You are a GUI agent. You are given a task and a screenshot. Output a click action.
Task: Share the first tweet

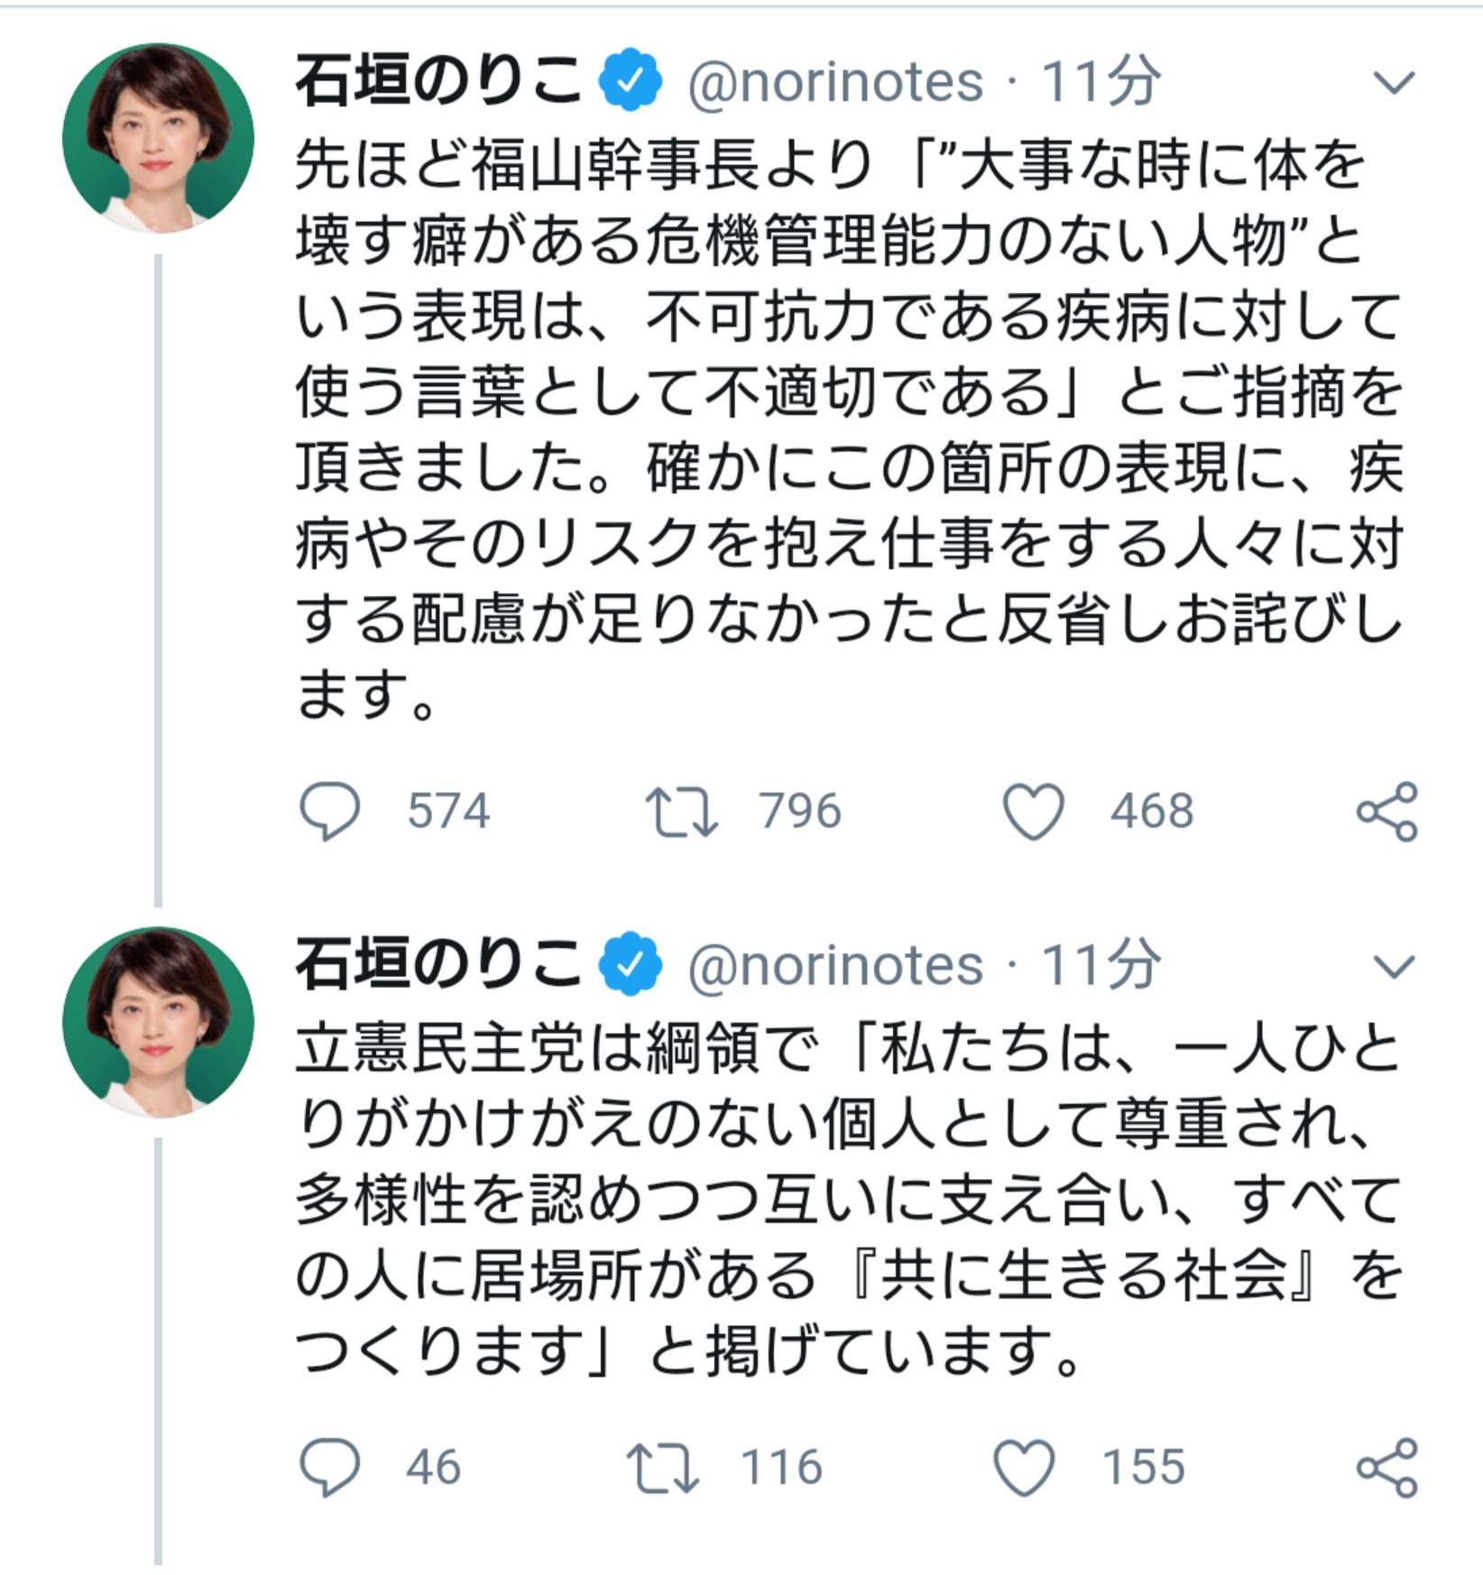[x=1386, y=812]
